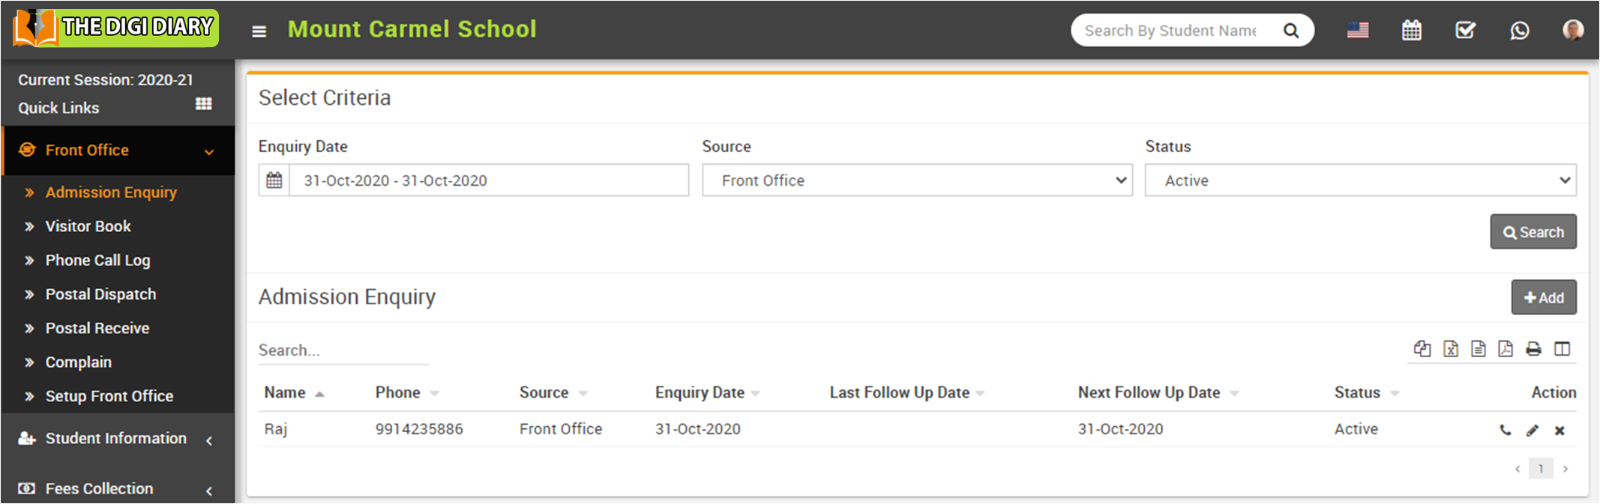The height and width of the screenshot is (504, 1600).
Task: Open the Source dropdown
Action: click(x=916, y=180)
